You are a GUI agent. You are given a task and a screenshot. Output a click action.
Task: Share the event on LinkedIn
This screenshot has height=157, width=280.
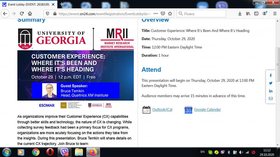271,91
